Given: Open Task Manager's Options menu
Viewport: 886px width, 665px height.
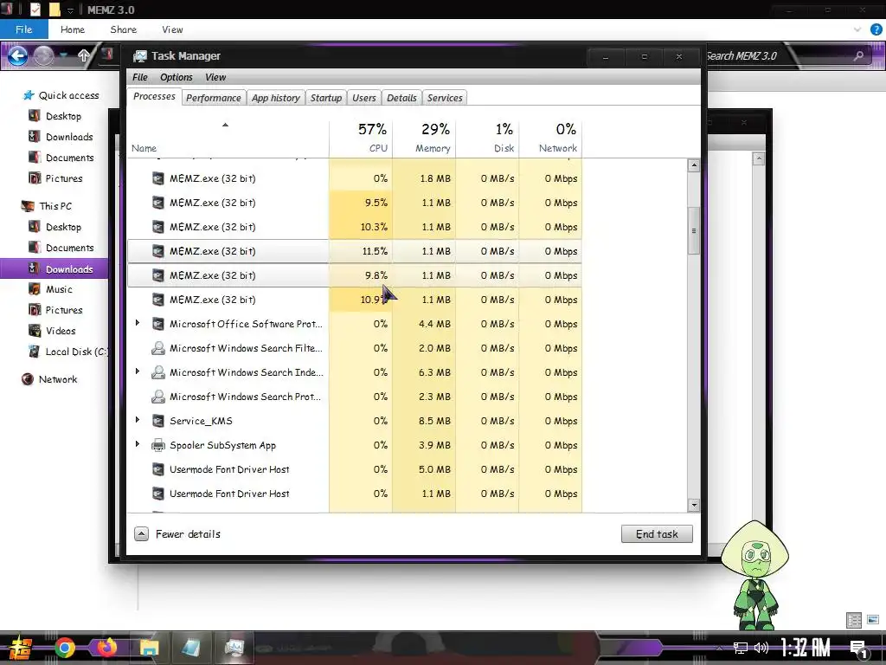Looking at the screenshot, I should [177, 77].
